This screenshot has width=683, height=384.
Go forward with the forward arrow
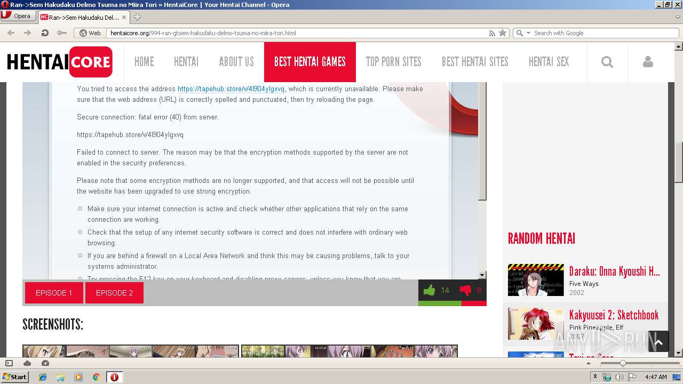[x=27, y=33]
